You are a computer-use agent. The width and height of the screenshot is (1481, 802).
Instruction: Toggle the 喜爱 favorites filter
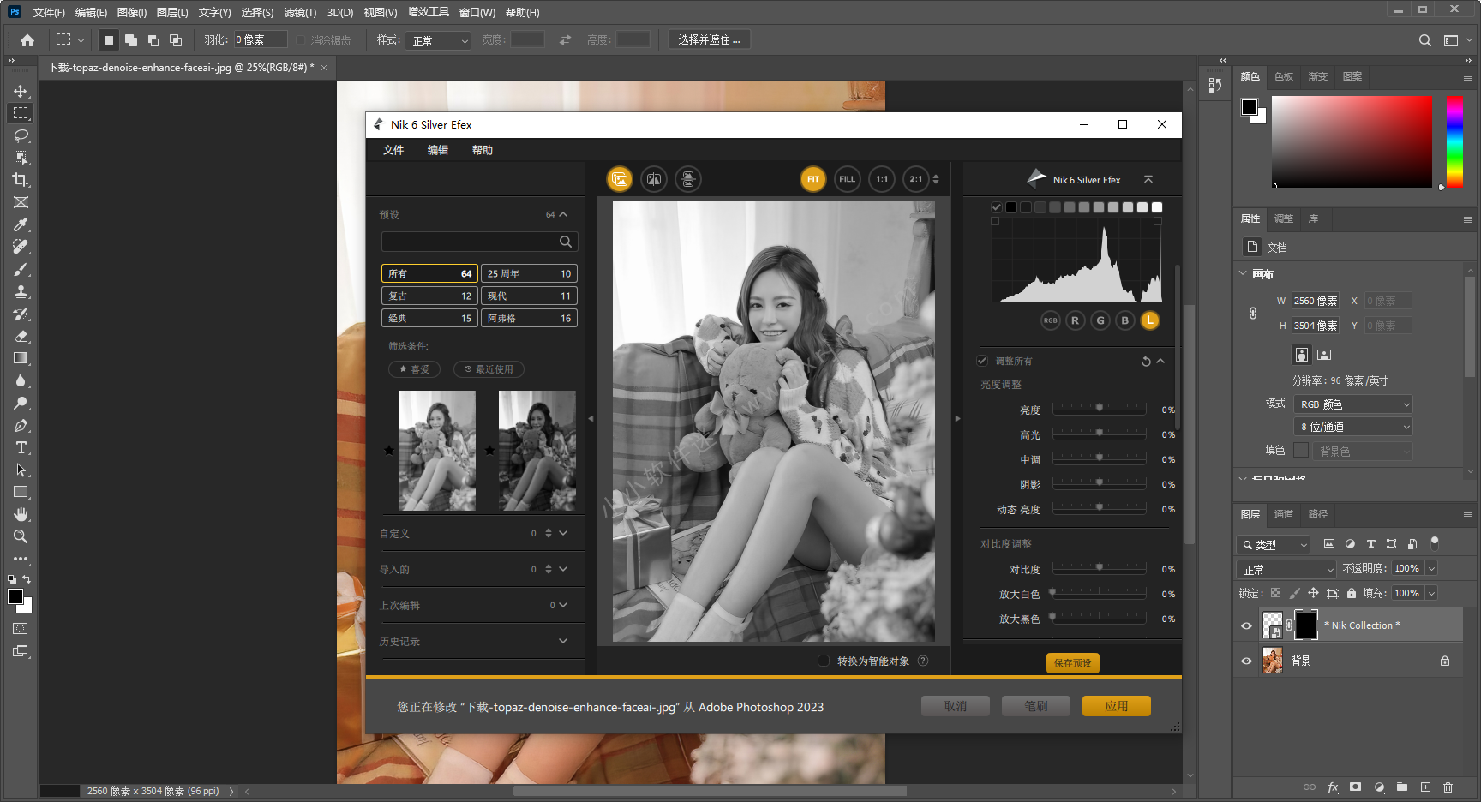coord(414,369)
